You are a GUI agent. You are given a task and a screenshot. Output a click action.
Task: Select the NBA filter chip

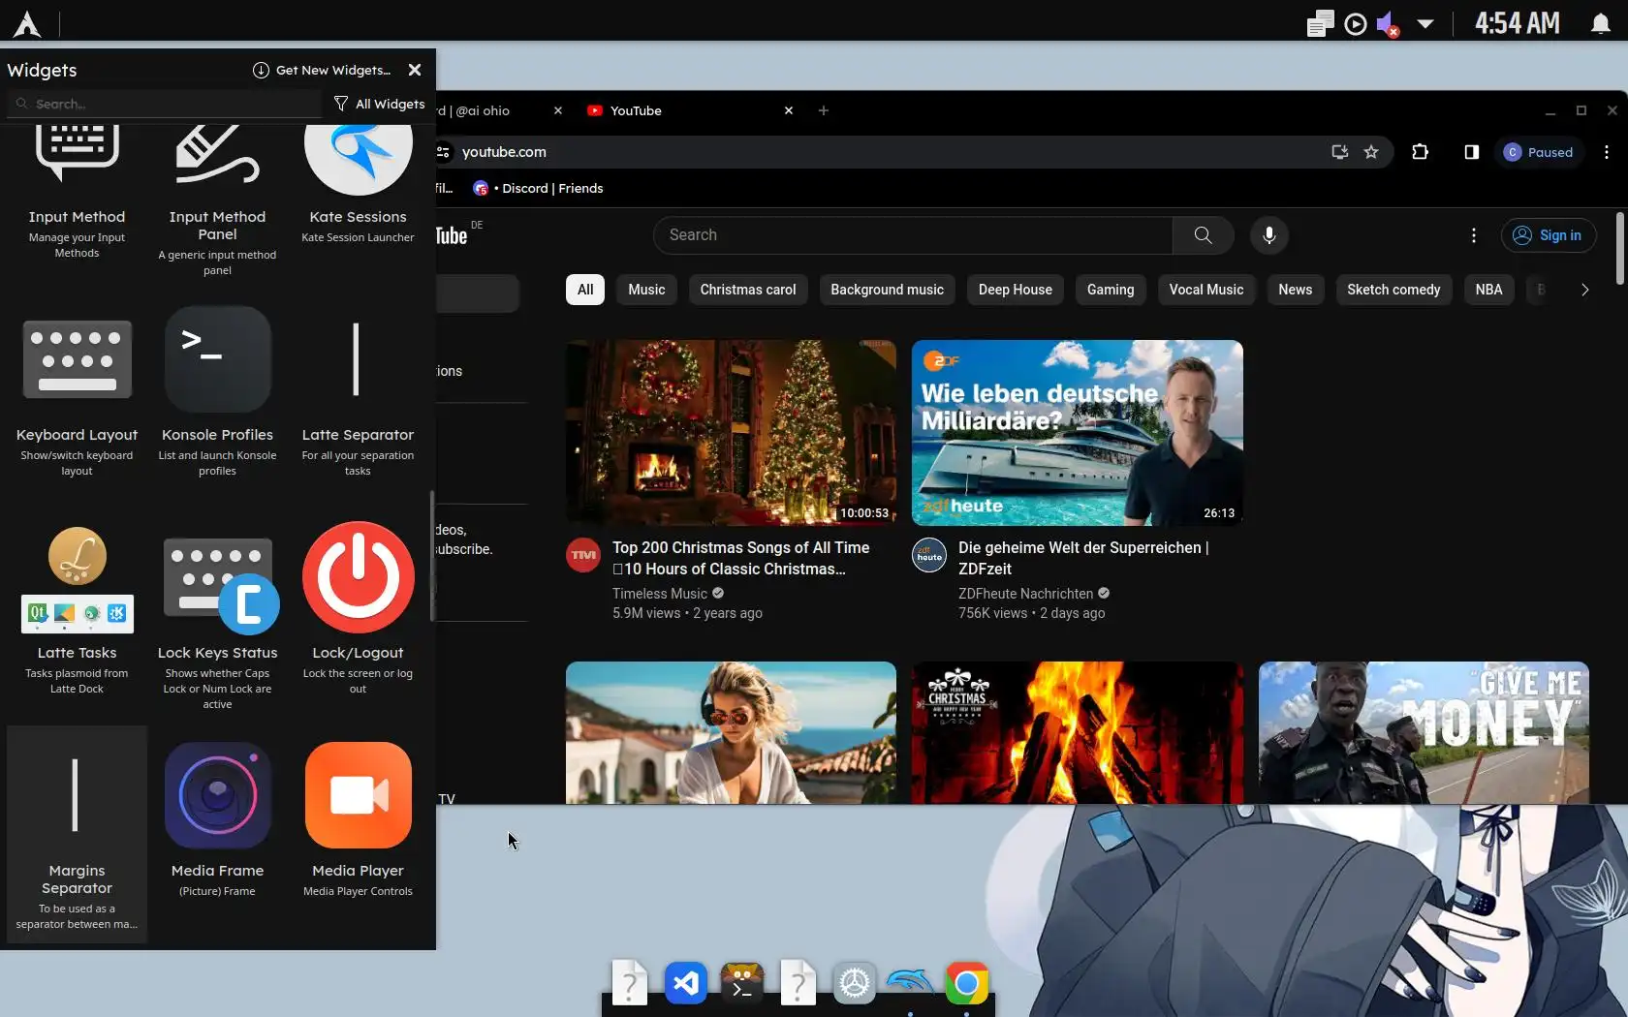tap(1488, 290)
